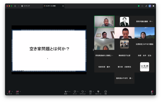This screenshot has height=102, width=161.
Task: Open the shared screen view options tab
Action: pyautogui.click(x=53, y=6)
